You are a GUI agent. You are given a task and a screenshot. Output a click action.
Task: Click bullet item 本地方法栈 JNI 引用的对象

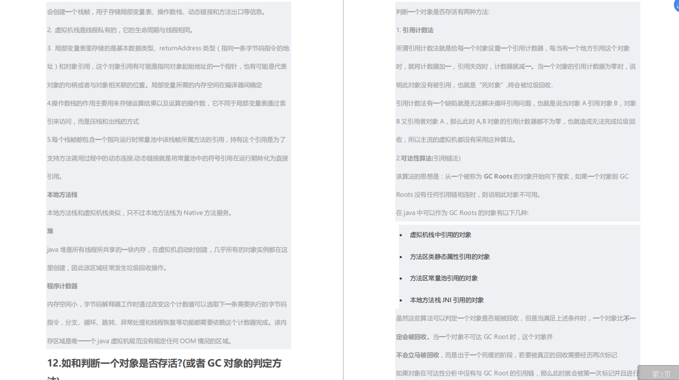point(446,300)
